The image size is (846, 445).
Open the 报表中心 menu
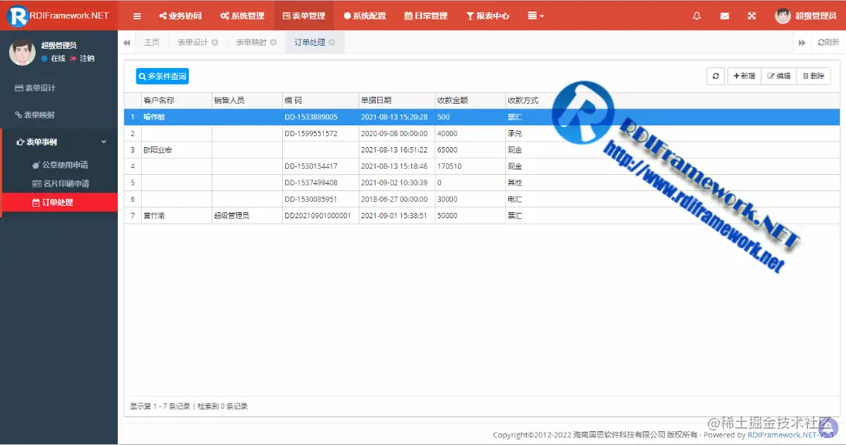[x=488, y=16]
